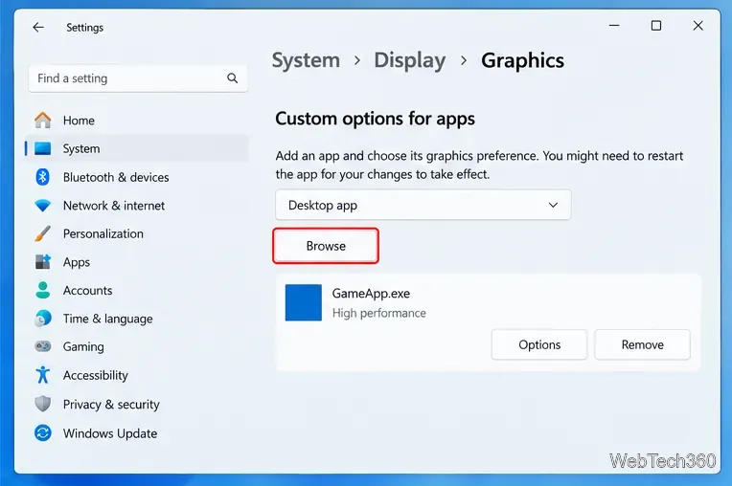Remove GameApp.exe from the list
This screenshot has width=732, height=486.
[x=642, y=344]
